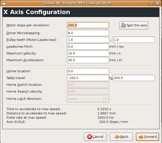Edit the Maximum Velocity field
Viewport: 162px width, 143px height.
pos(88,53)
